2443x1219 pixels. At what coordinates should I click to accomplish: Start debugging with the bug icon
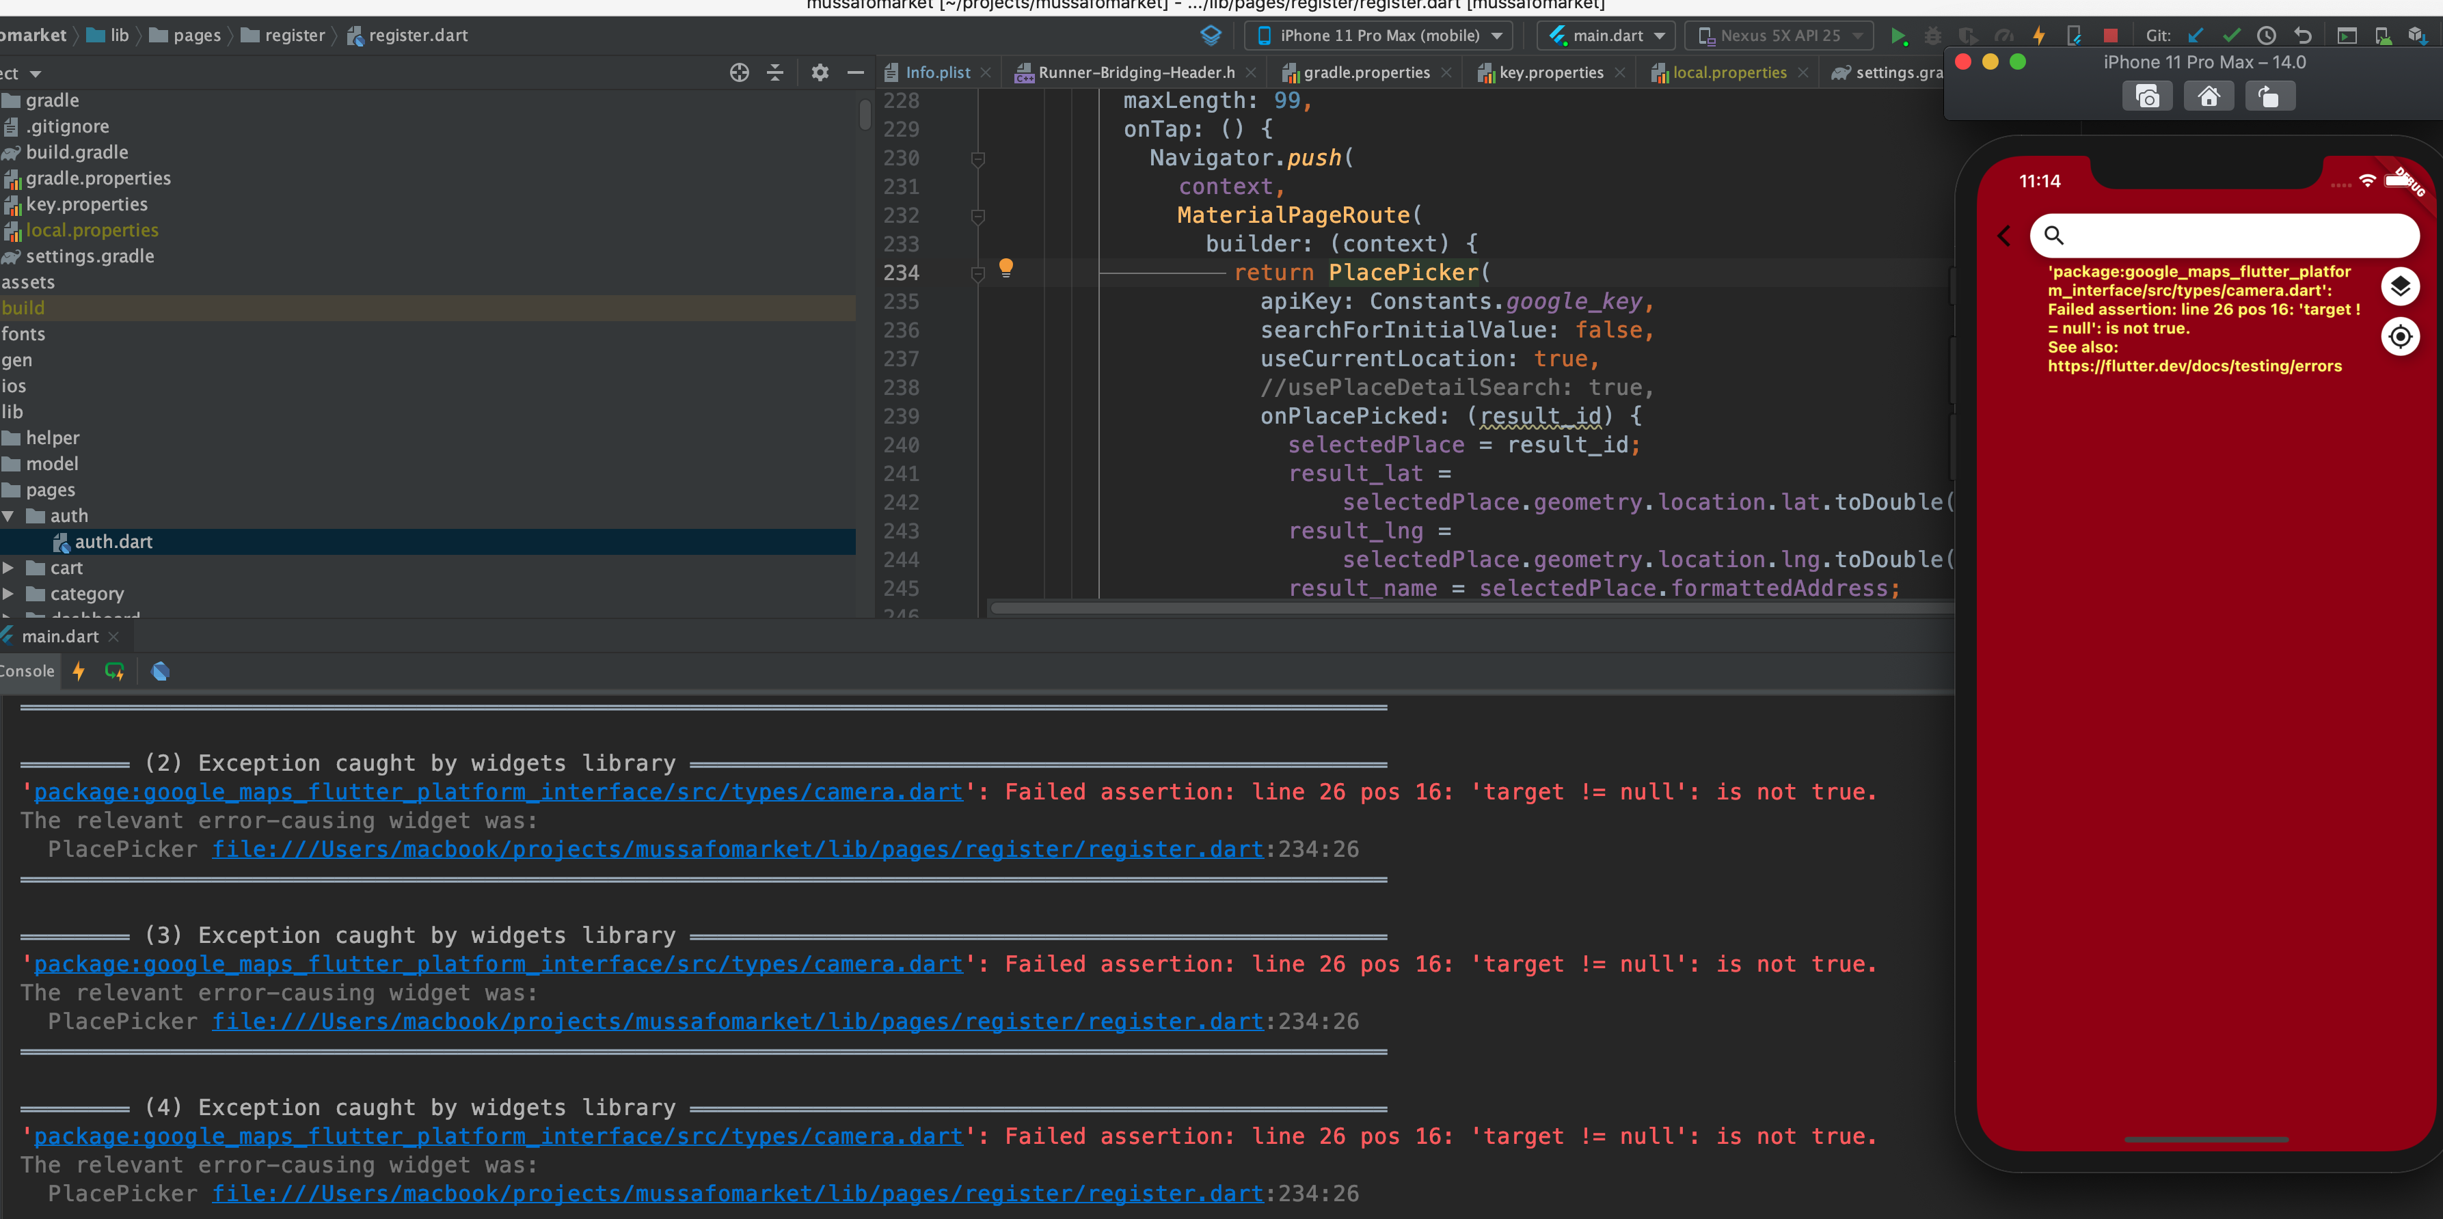point(1933,36)
